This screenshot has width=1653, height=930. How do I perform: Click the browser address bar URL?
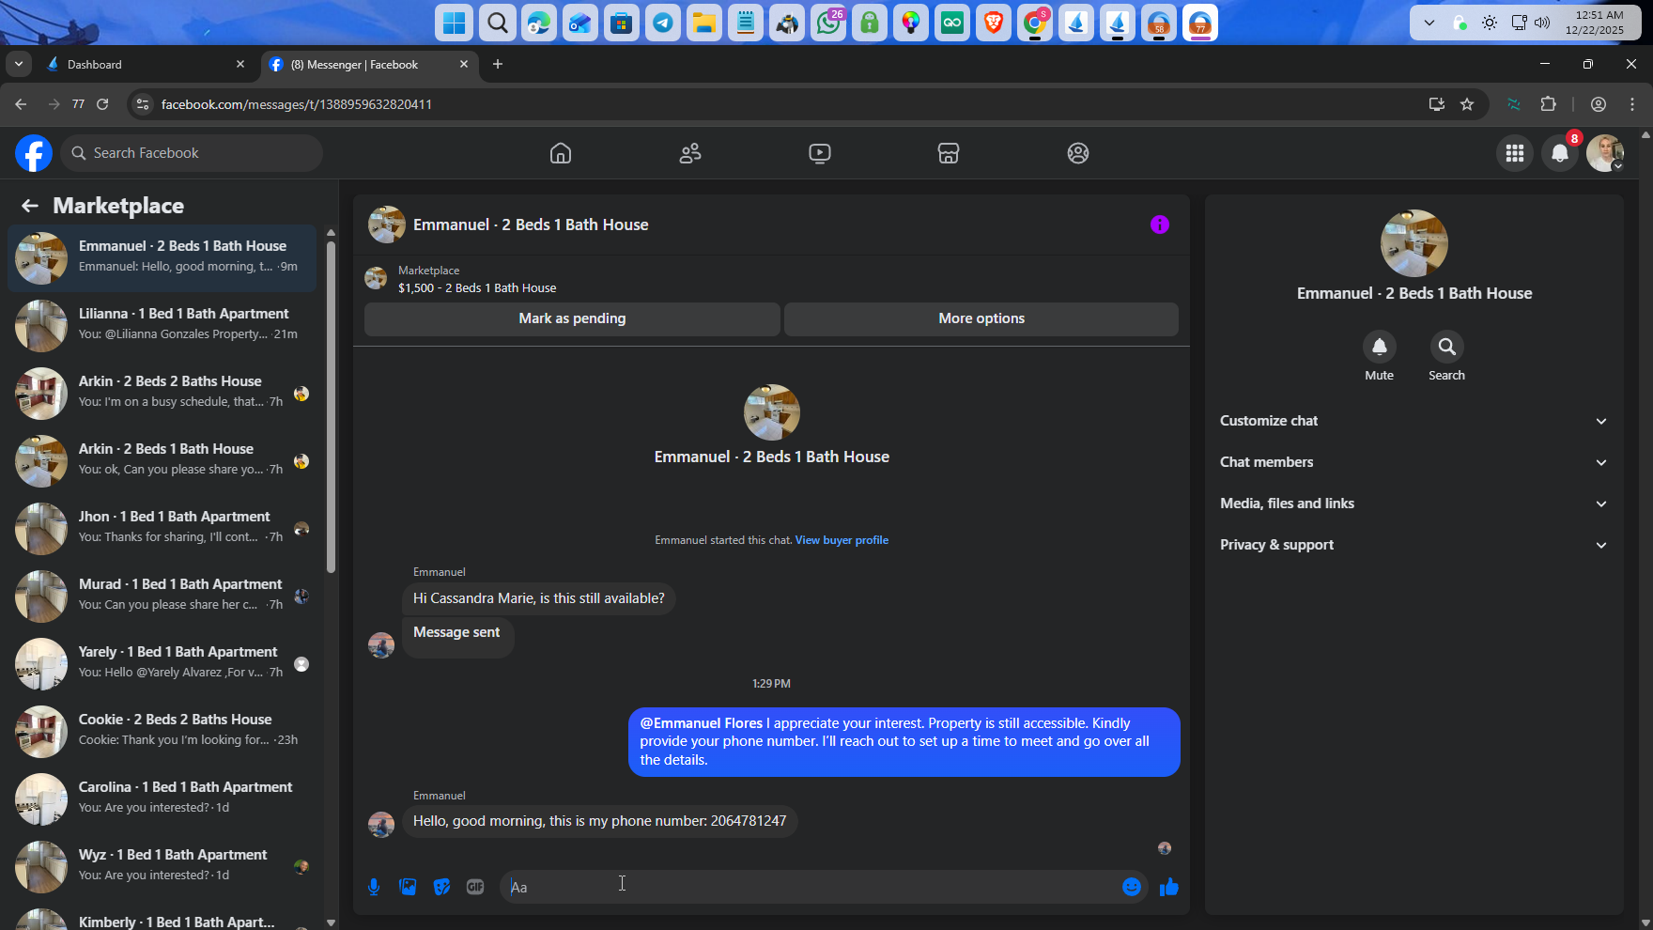click(297, 104)
